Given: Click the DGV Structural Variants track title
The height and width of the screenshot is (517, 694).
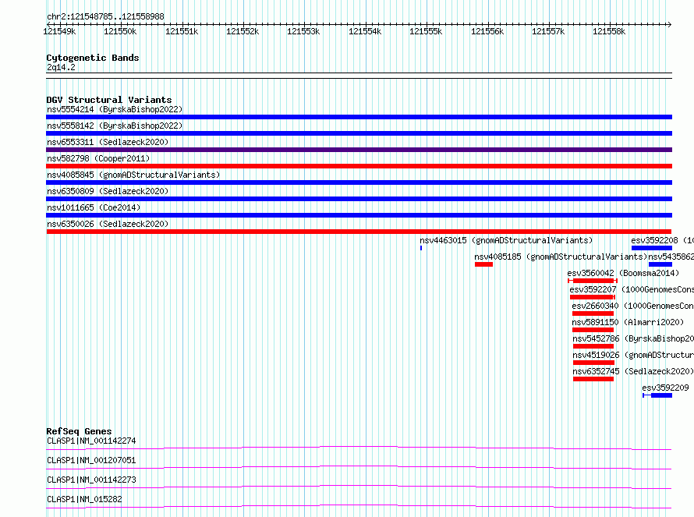Looking at the screenshot, I should pyautogui.click(x=109, y=100).
